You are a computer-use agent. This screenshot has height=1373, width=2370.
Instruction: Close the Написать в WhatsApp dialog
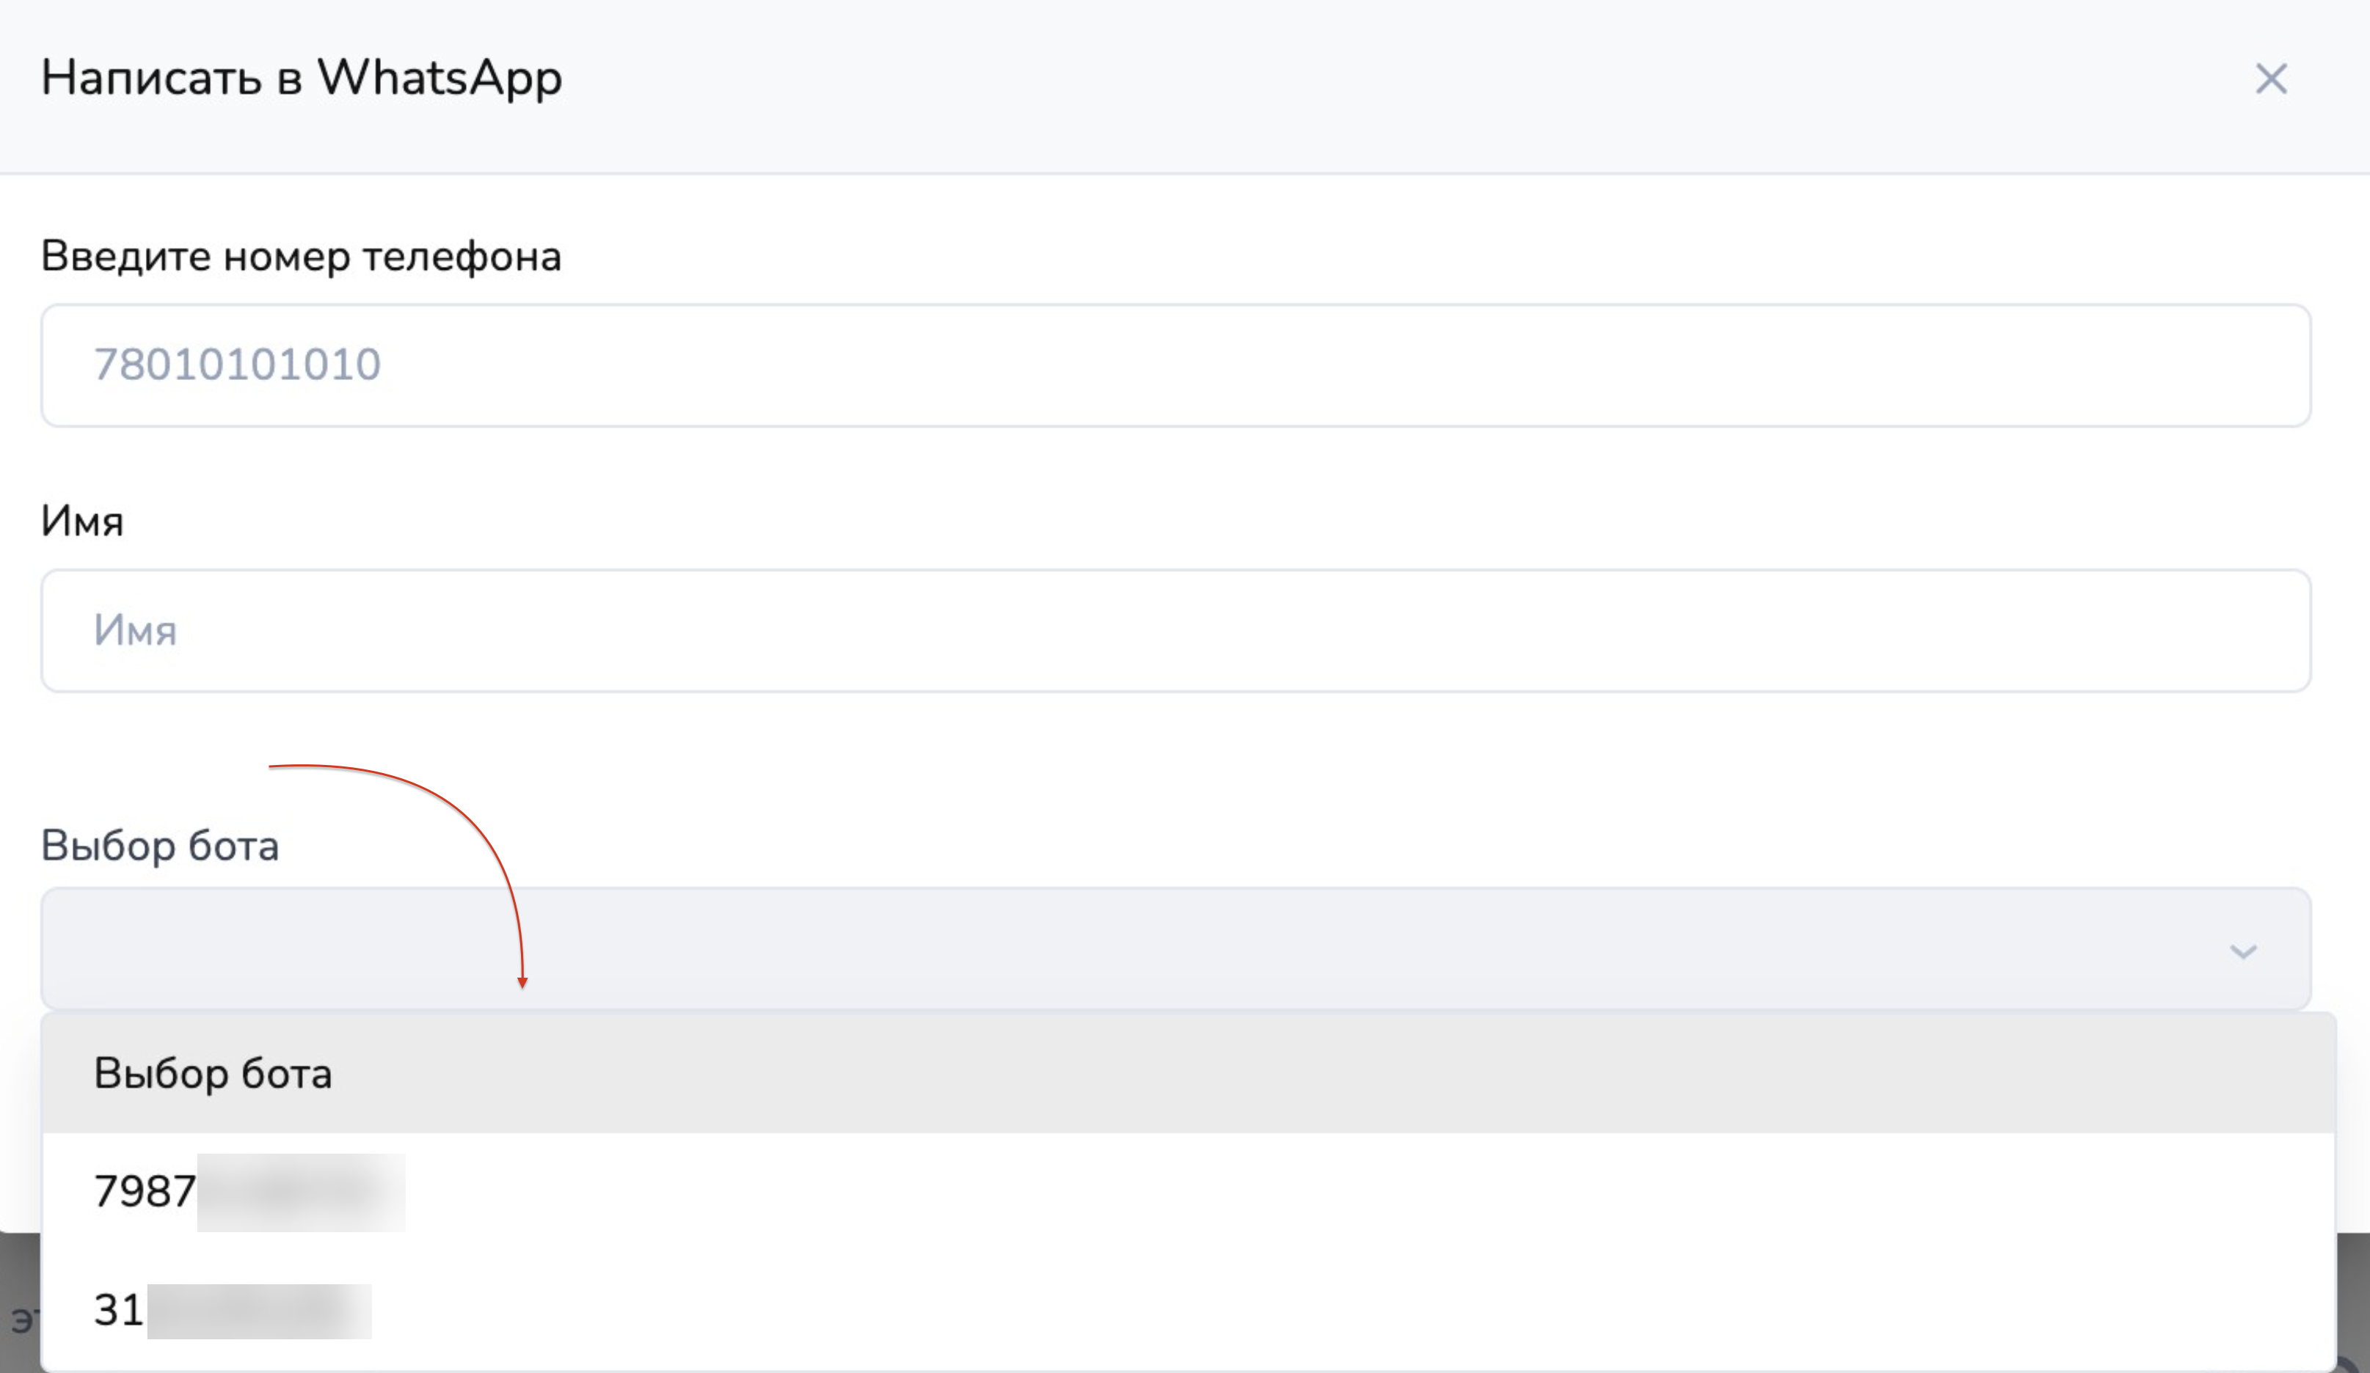[2270, 79]
